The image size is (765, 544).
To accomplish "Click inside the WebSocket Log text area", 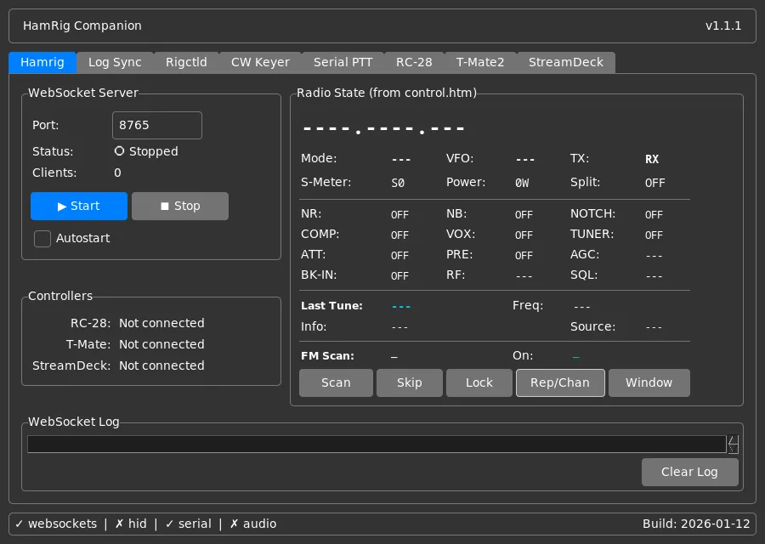I will click(x=377, y=445).
